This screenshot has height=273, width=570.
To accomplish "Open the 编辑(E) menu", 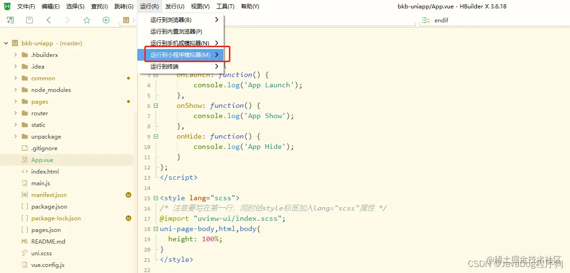I will (50, 7).
